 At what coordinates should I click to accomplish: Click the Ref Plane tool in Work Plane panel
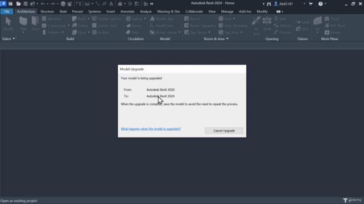click(x=335, y=25)
